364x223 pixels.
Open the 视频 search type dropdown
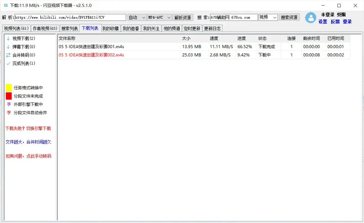coord(268,17)
